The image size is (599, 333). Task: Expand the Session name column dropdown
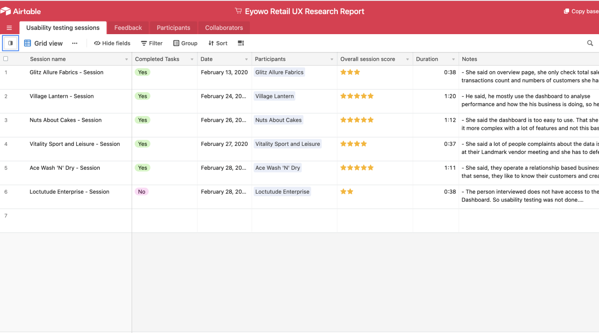coord(126,59)
